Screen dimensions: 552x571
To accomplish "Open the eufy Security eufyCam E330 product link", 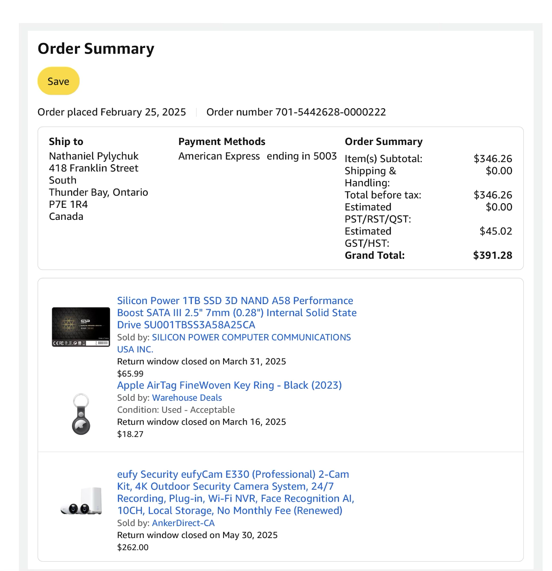I will [235, 492].
